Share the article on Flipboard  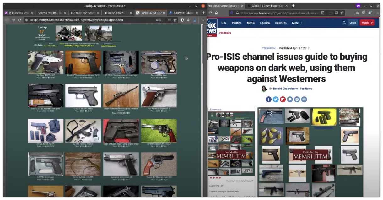283,99
